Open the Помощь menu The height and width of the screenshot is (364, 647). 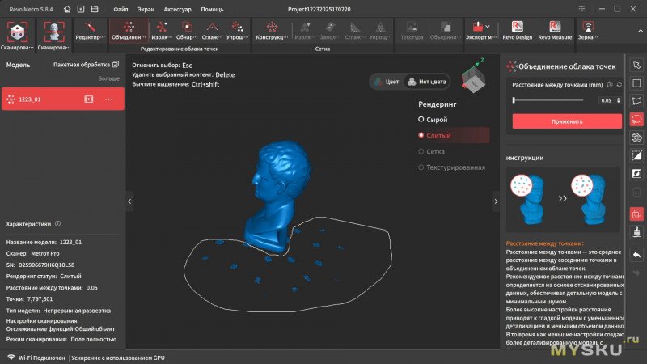point(212,9)
